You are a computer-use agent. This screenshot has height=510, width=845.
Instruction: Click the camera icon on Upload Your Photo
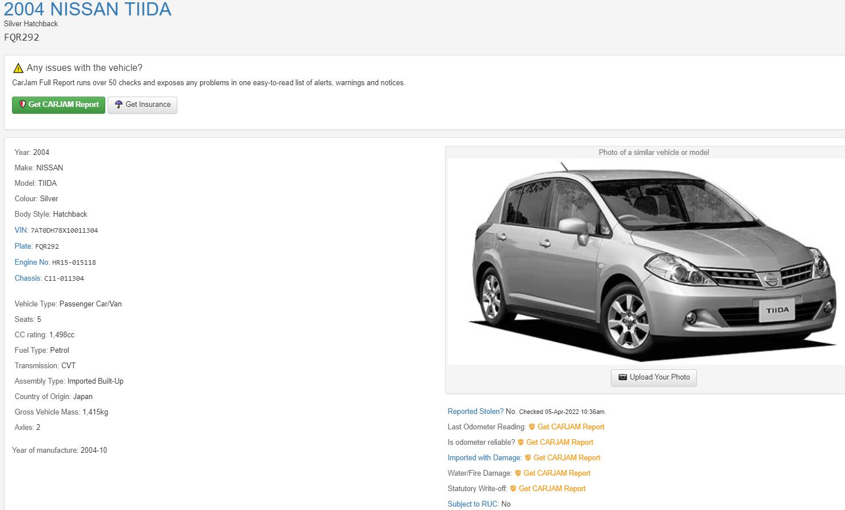pyautogui.click(x=622, y=377)
